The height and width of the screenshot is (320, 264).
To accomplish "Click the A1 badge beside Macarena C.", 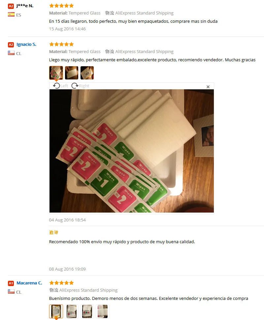I will click(x=11, y=283).
